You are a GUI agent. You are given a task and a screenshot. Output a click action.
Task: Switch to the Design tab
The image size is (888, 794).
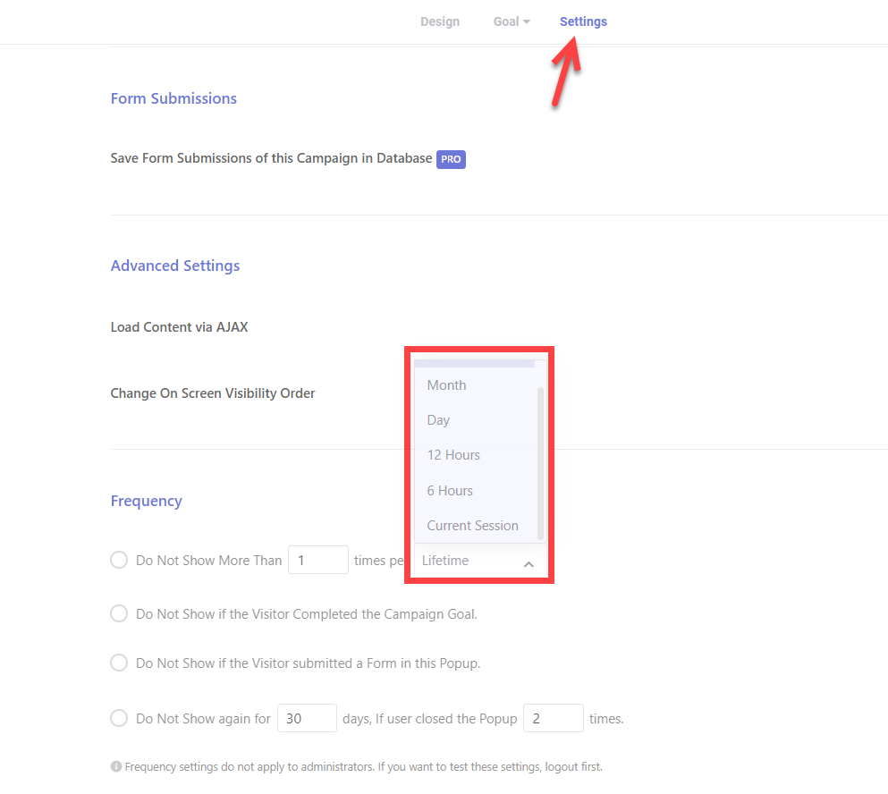(x=439, y=21)
